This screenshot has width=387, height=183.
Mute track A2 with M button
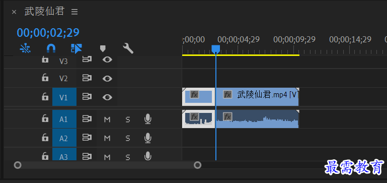point(107,138)
